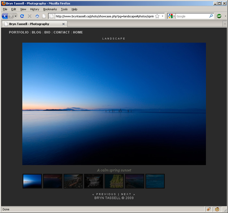Bookmark this page with the star icon
Screen dimensions: 228x213
click(x=157, y=16)
